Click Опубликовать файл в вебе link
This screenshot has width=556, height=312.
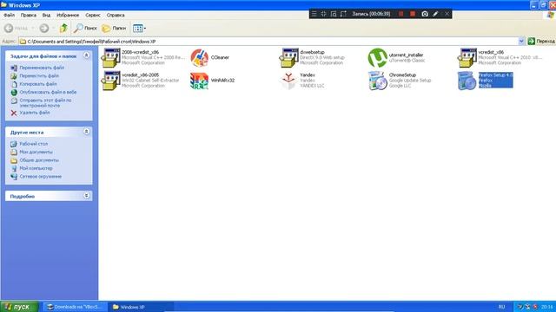[x=48, y=92]
